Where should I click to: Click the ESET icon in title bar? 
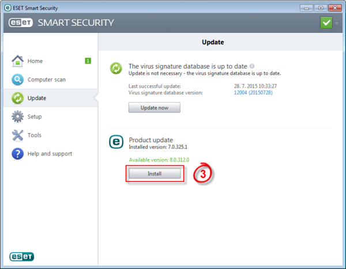[7, 8]
